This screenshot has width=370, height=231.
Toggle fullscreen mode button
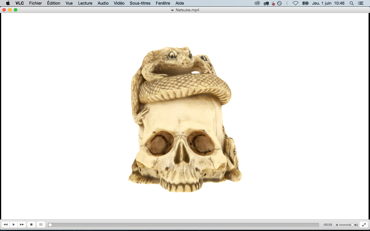[364, 225]
